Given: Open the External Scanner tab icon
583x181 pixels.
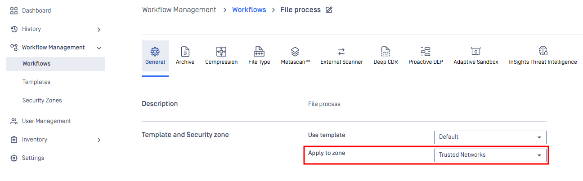Looking at the screenshot, I should point(341,51).
